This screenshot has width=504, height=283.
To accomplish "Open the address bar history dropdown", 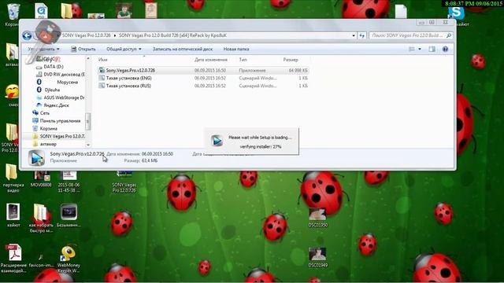I will click(x=354, y=35).
